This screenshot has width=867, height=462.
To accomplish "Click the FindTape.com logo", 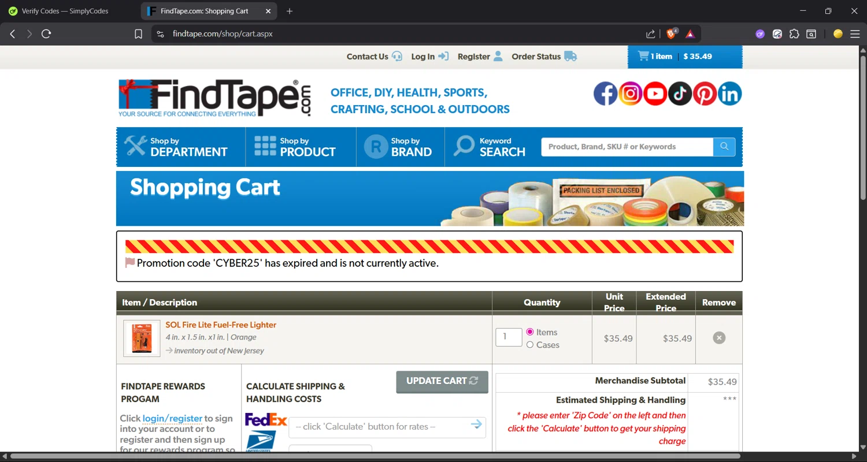I will point(215,98).
